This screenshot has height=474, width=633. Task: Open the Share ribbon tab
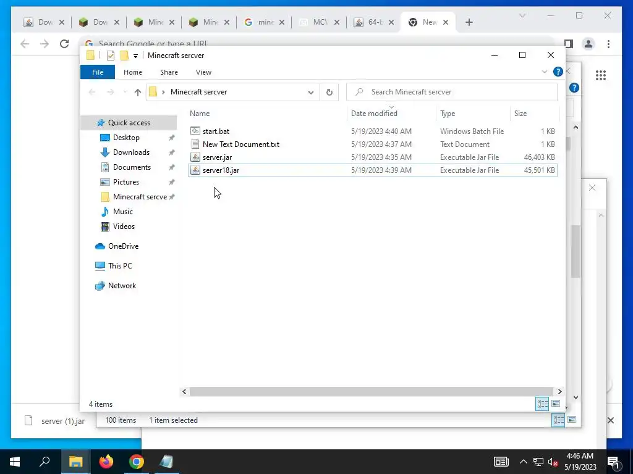(x=169, y=72)
